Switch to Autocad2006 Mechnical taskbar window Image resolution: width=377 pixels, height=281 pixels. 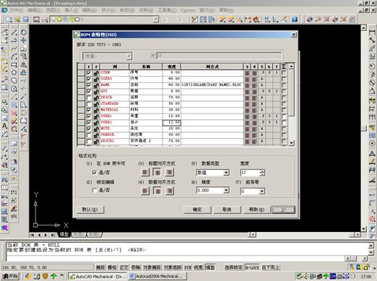(157, 276)
